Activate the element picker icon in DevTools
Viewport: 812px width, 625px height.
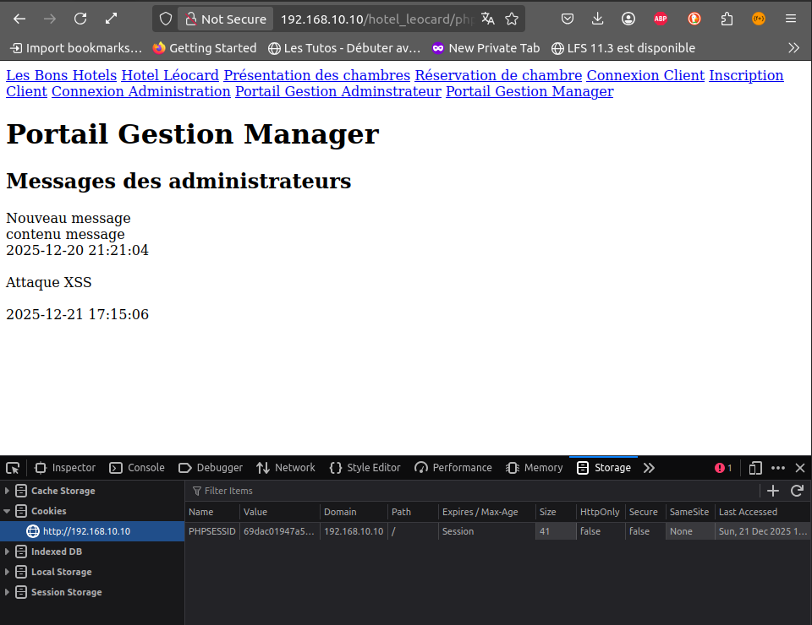tap(13, 468)
